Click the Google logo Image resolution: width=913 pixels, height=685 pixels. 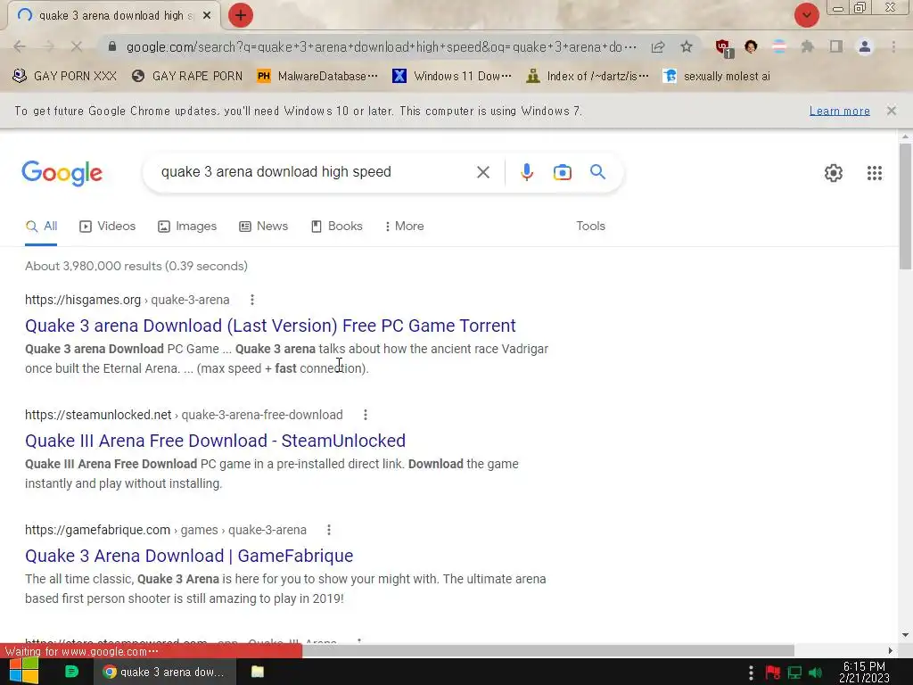[62, 173]
